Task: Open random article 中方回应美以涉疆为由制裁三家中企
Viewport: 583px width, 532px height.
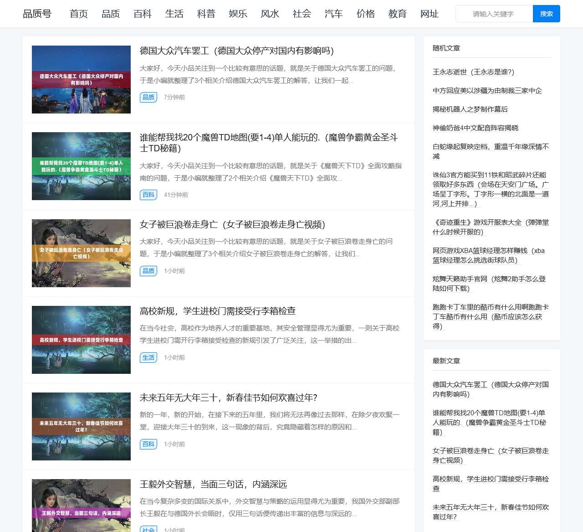Action: pyautogui.click(x=487, y=91)
